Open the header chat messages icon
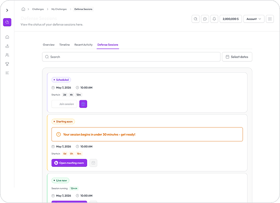 click(x=205, y=19)
